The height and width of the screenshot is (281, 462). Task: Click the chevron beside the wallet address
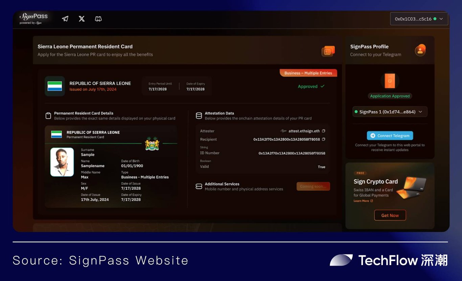[x=441, y=19]
